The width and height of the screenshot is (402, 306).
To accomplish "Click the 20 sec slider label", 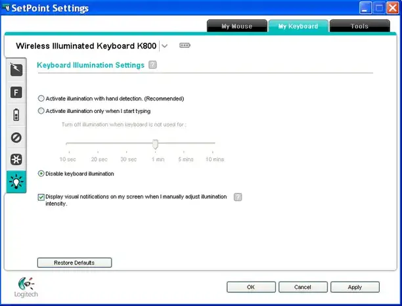I will 99,159.
